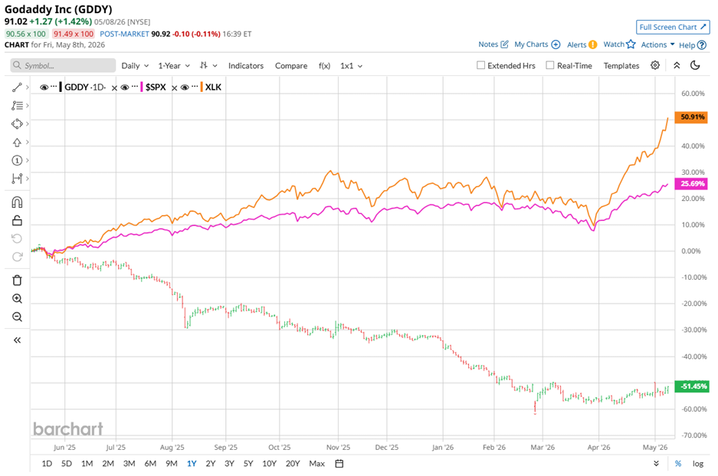Viewport: 718px width, 476px height.
Task: Click the Full Screen Chart button
Action: click(x=673, y=27)
